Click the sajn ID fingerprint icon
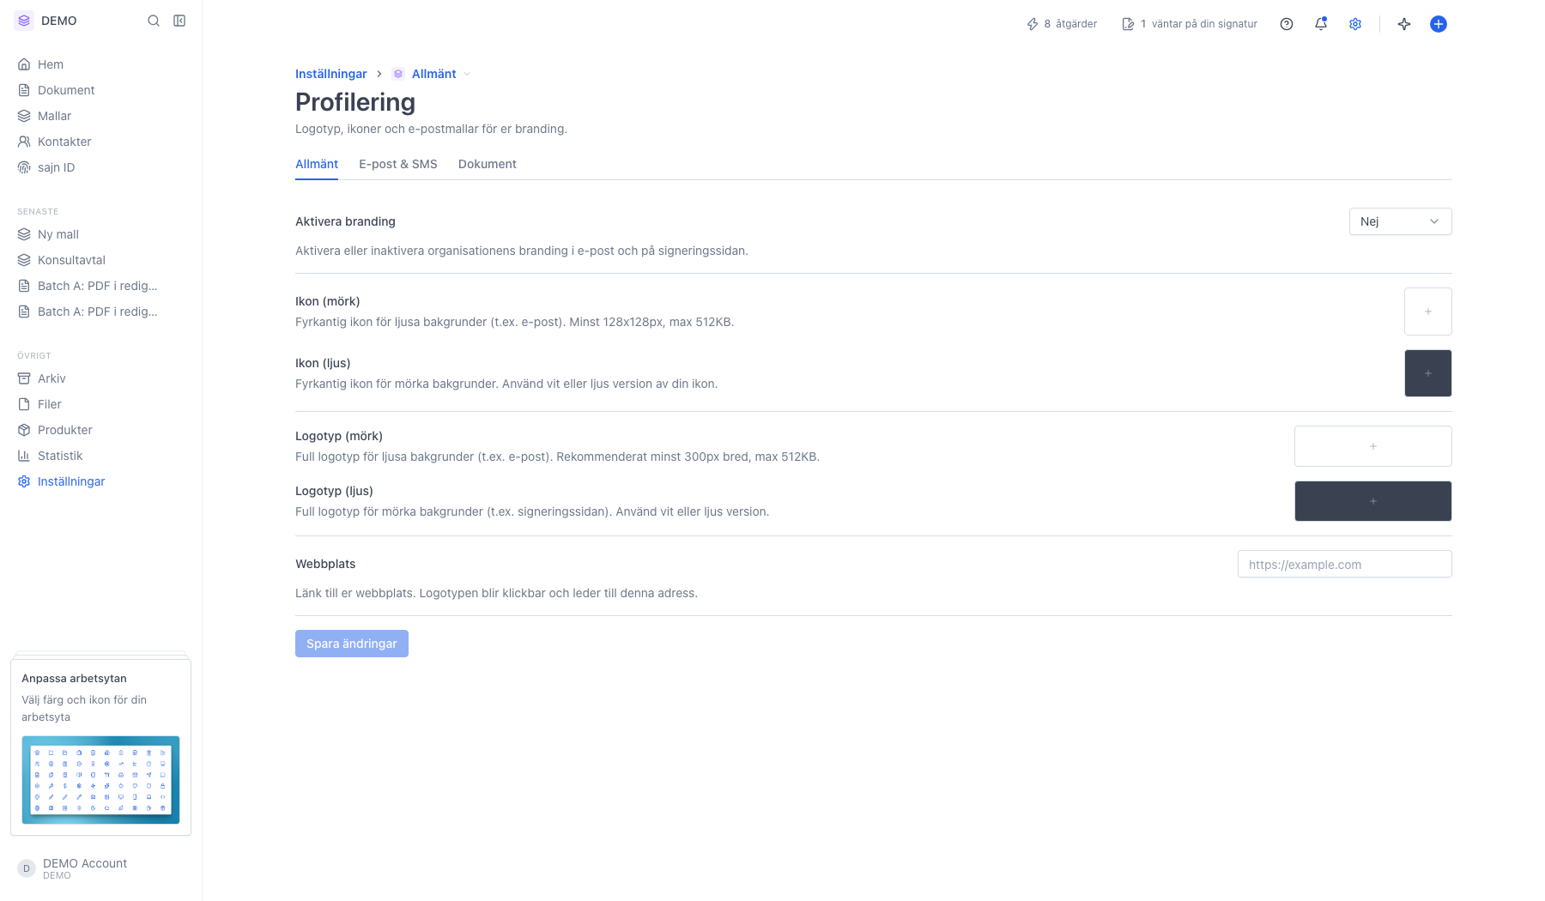Viewport: 1545px width, 901px height. coord(24,167)
